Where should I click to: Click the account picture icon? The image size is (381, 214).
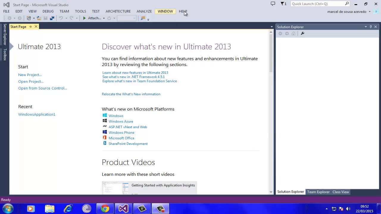coord(376,12)
